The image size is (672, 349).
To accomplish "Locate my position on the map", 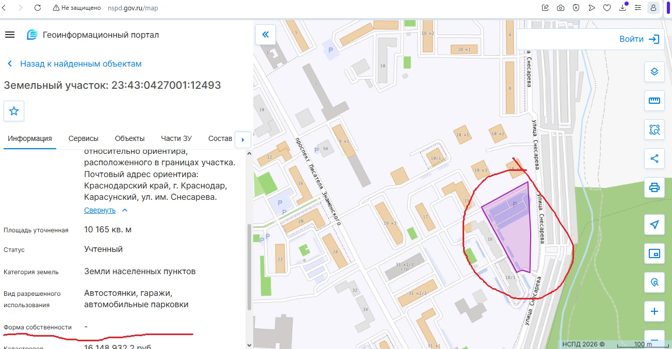I will (654, 225).
